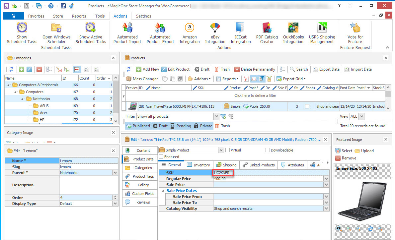The height and width of the screenshot is (240, 395).
Task: Open Display Type Default dropdown
Action: [116, 204]
